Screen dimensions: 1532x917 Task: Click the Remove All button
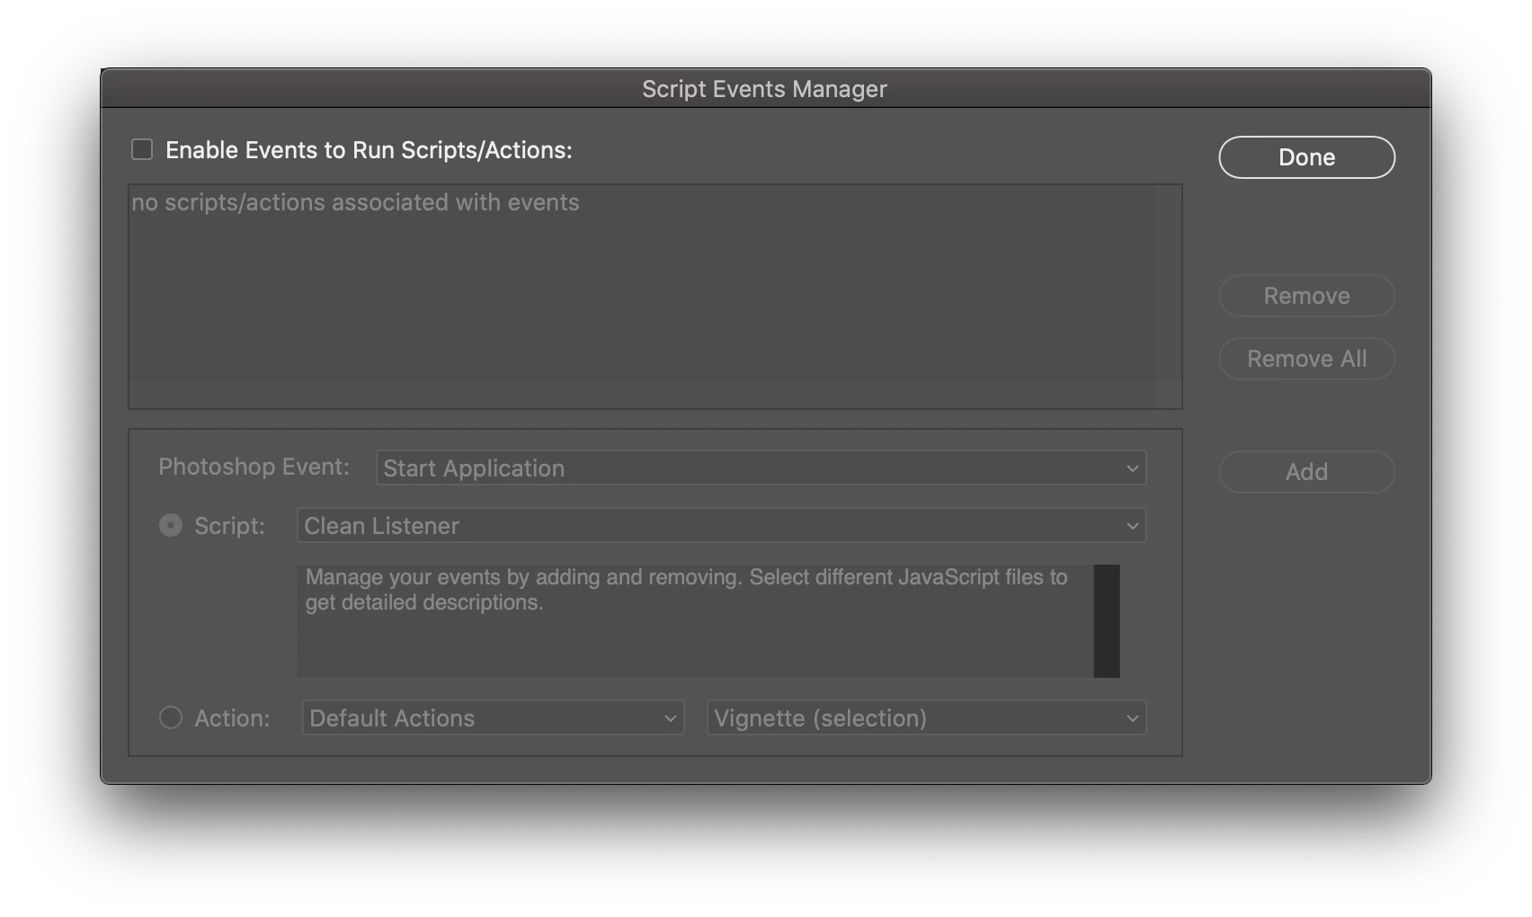(x=1306, y=359)
